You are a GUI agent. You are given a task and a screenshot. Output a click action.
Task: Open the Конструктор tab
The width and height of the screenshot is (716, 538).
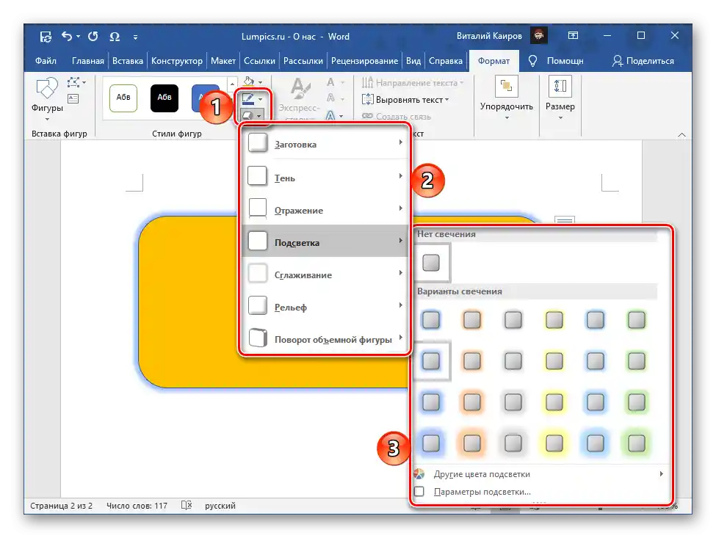pos(177,61)
